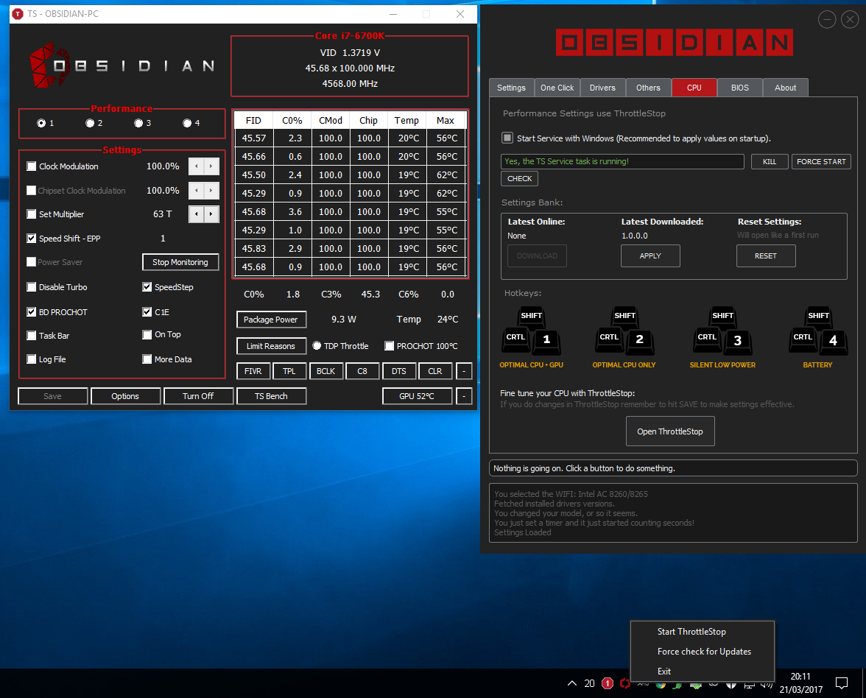Check Start Service with Windows checkbox
The height and width of the screenshot is (698, 866).
pyautogui.click(x=507, y=138)
